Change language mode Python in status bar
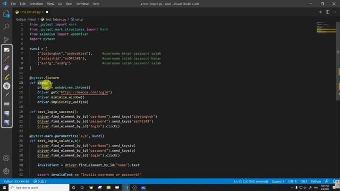Viewport: 340px width, 191px height. point(316,181)
